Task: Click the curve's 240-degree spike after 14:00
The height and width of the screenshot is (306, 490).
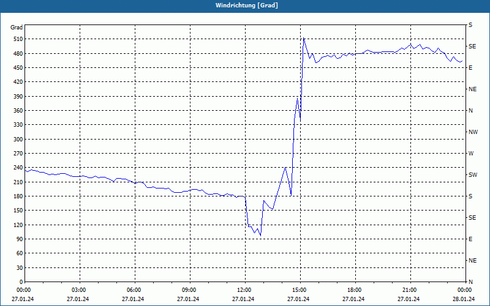Action: pyautogui.click(x=285, y=168)
